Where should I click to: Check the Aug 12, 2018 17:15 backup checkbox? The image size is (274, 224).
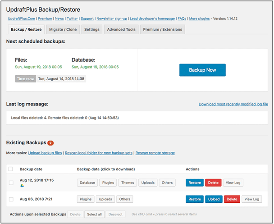[11, 183]
